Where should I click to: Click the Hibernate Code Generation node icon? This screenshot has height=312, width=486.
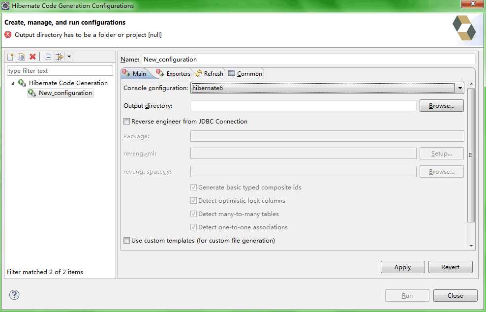pyautogui.click(x=22, y=83)
